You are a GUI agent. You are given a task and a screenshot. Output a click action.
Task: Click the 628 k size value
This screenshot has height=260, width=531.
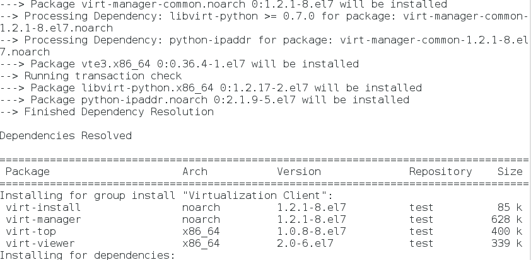click(x=506, y=220)
